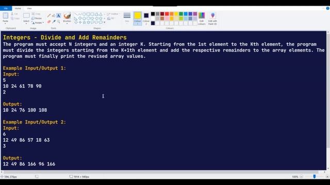Pick the orange colour swatch
This screenshot has height=185, width=330.
(172, 14)
